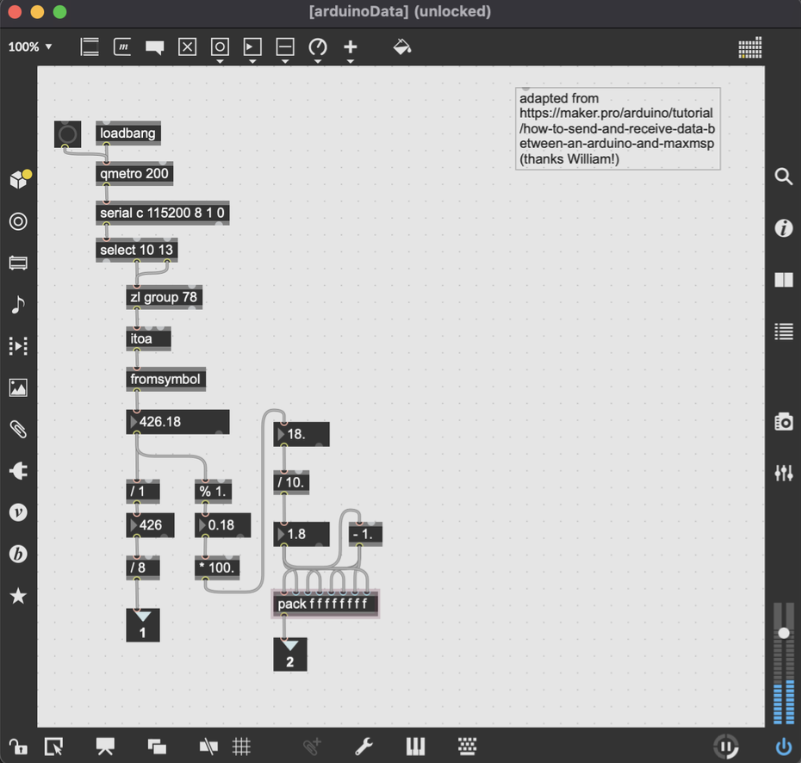
Task: Open the snapshots camera panel
Action: [784, 422]
